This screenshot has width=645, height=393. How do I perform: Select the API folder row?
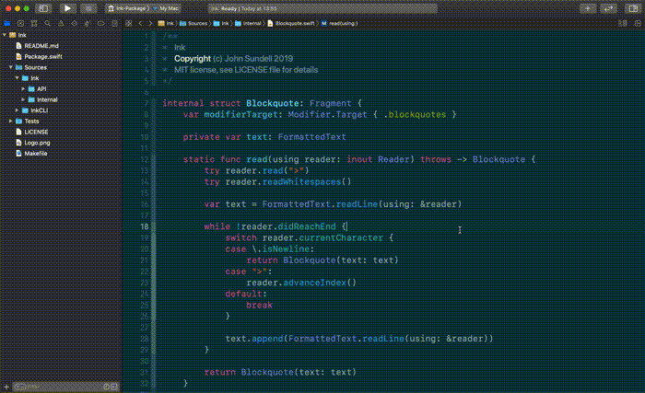tap(61, 88)
